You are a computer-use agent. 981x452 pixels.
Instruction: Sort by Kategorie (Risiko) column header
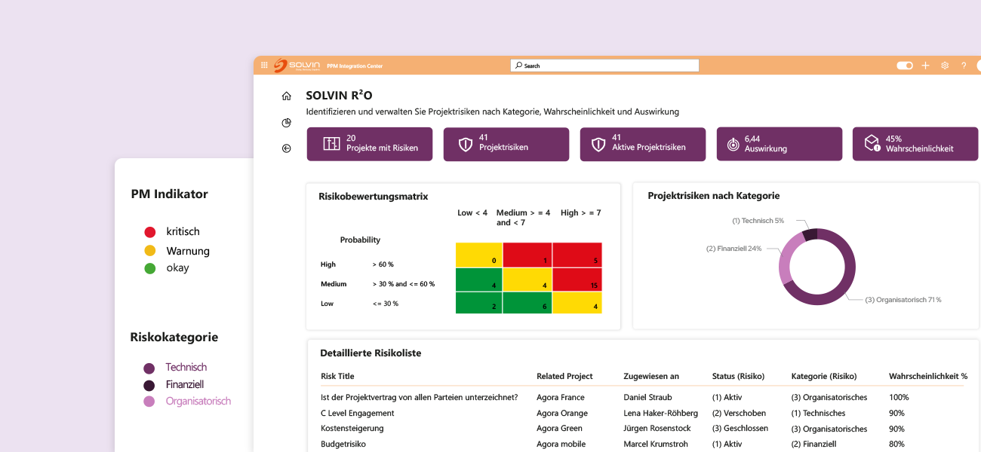pyautogui.click(x=824, y=376)
